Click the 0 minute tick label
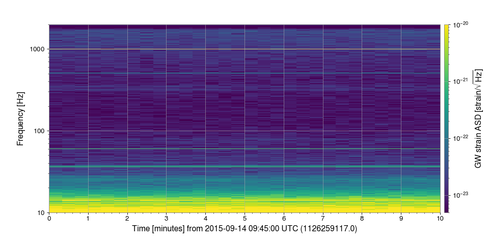 point(49,219)
